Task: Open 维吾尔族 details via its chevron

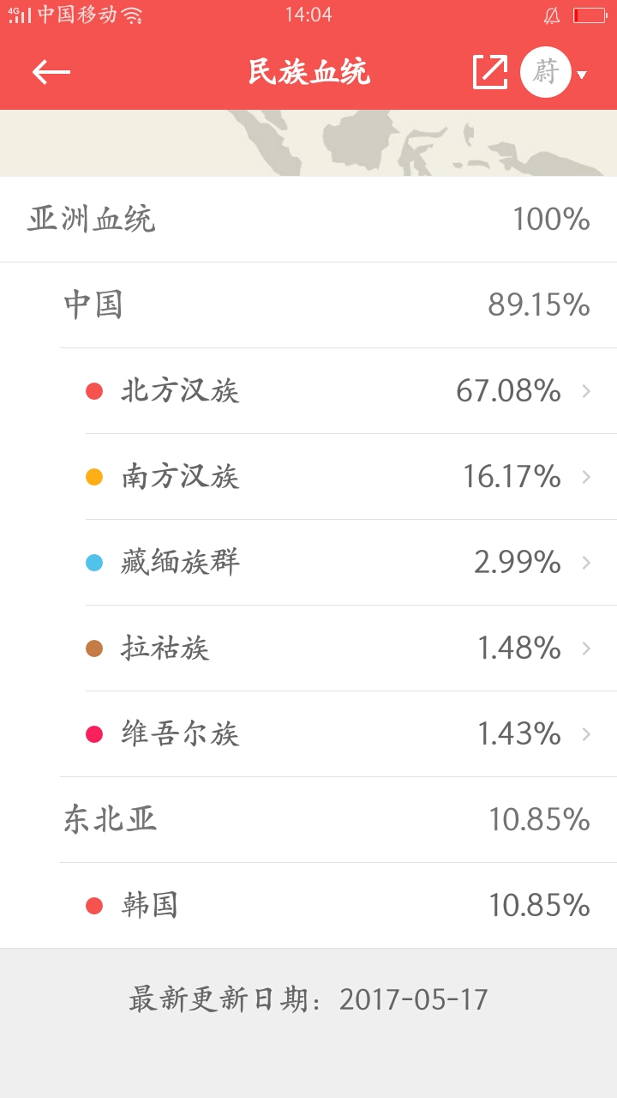Action: coord(586,734)
